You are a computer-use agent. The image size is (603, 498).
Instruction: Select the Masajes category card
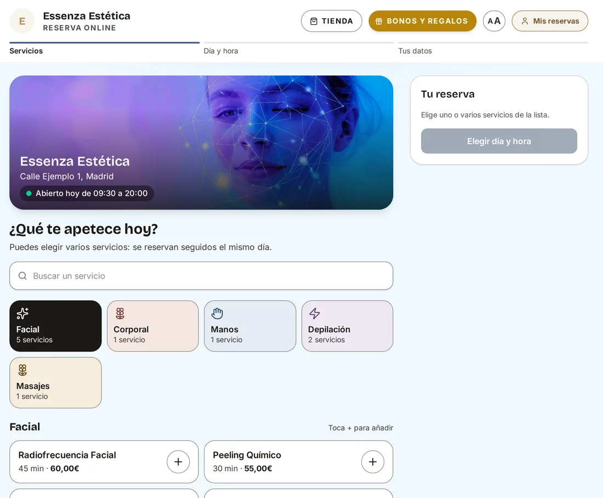[55, 382]
